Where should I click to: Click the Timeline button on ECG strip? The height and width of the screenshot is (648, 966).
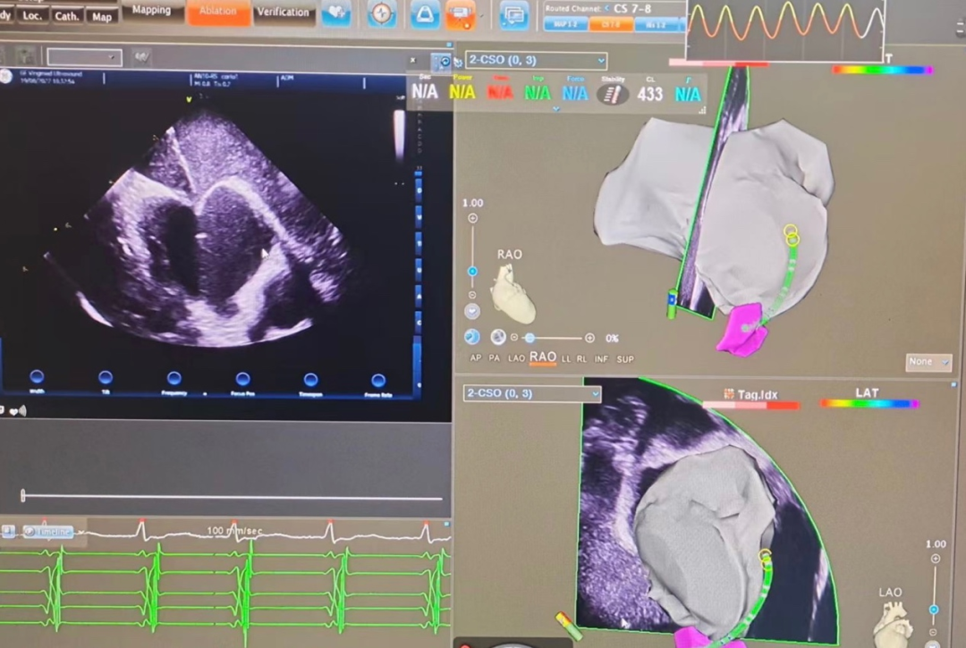48,532
